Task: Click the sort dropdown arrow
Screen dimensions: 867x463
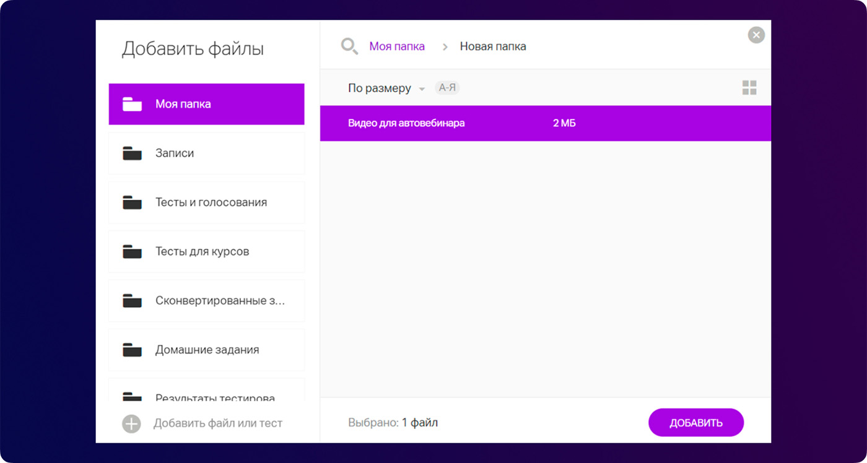Action: (x=422, y=89)
